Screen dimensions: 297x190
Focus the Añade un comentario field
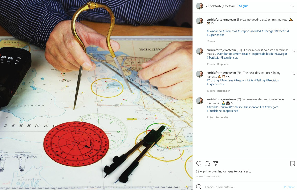coord(243,187)
